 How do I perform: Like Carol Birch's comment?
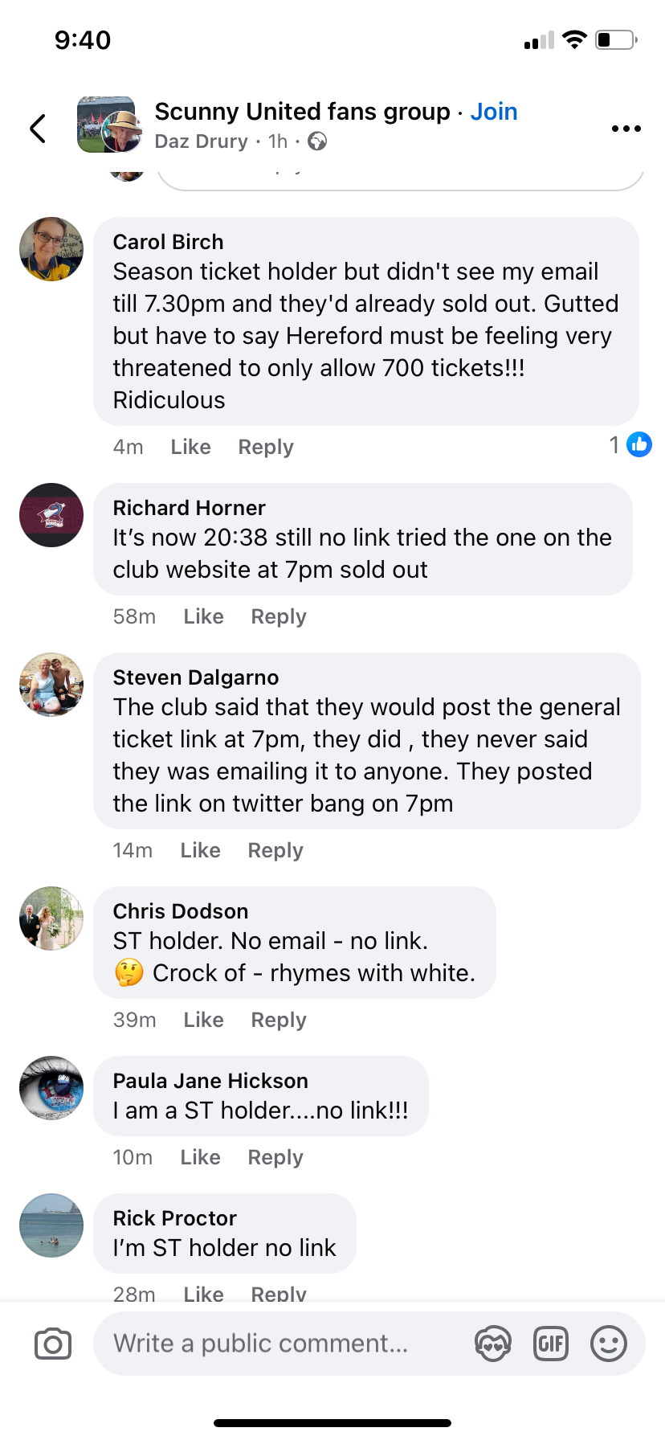[190, 447]
